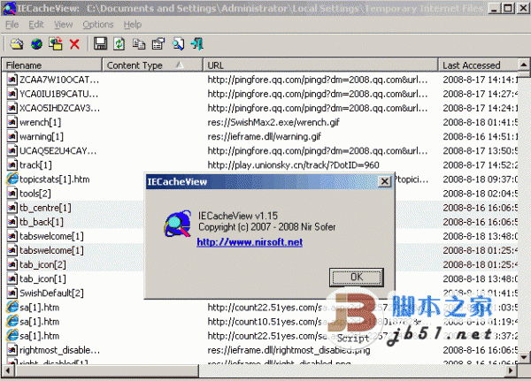Sort by the Content Type column header
This screenshot has height=381, width=531.
(152, 65)
